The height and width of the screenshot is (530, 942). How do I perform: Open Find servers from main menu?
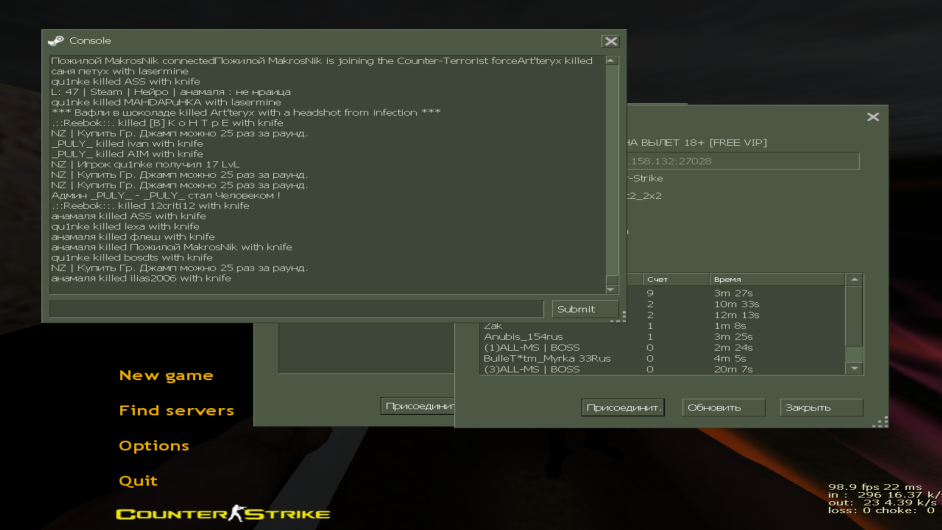tap(176, 411)
